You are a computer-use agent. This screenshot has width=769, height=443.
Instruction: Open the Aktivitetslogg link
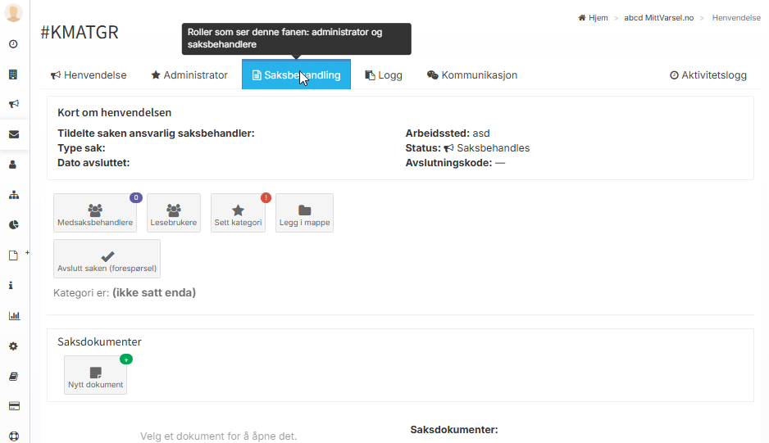tap(708, 75)
